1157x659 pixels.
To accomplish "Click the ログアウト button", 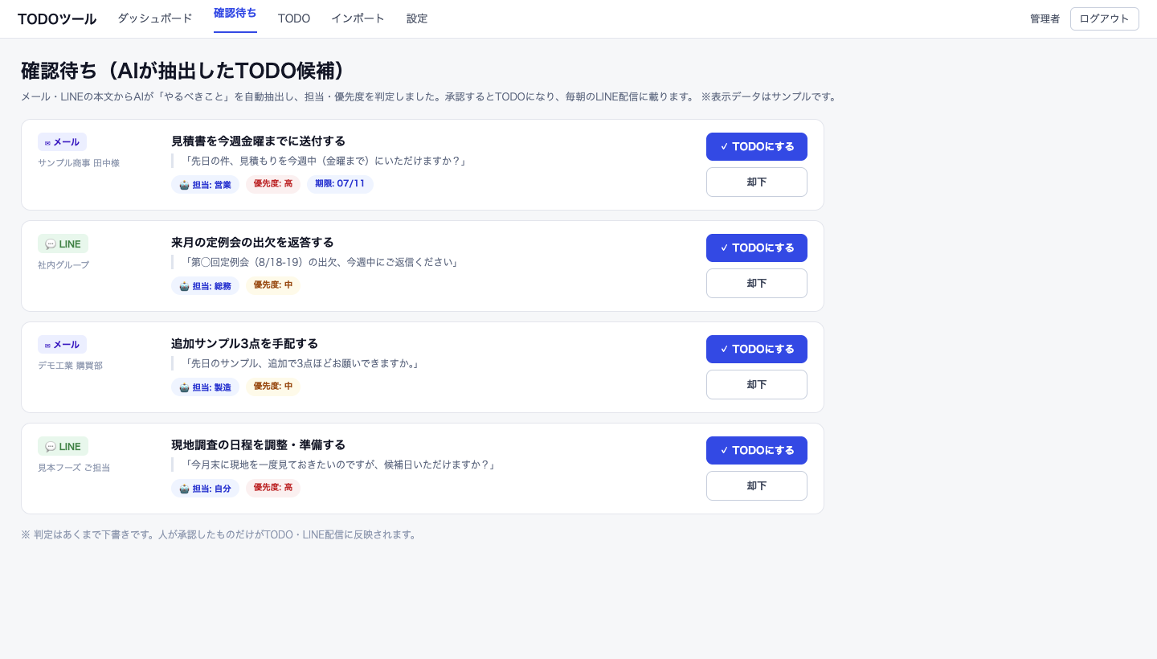I will tap(1104, 18).
